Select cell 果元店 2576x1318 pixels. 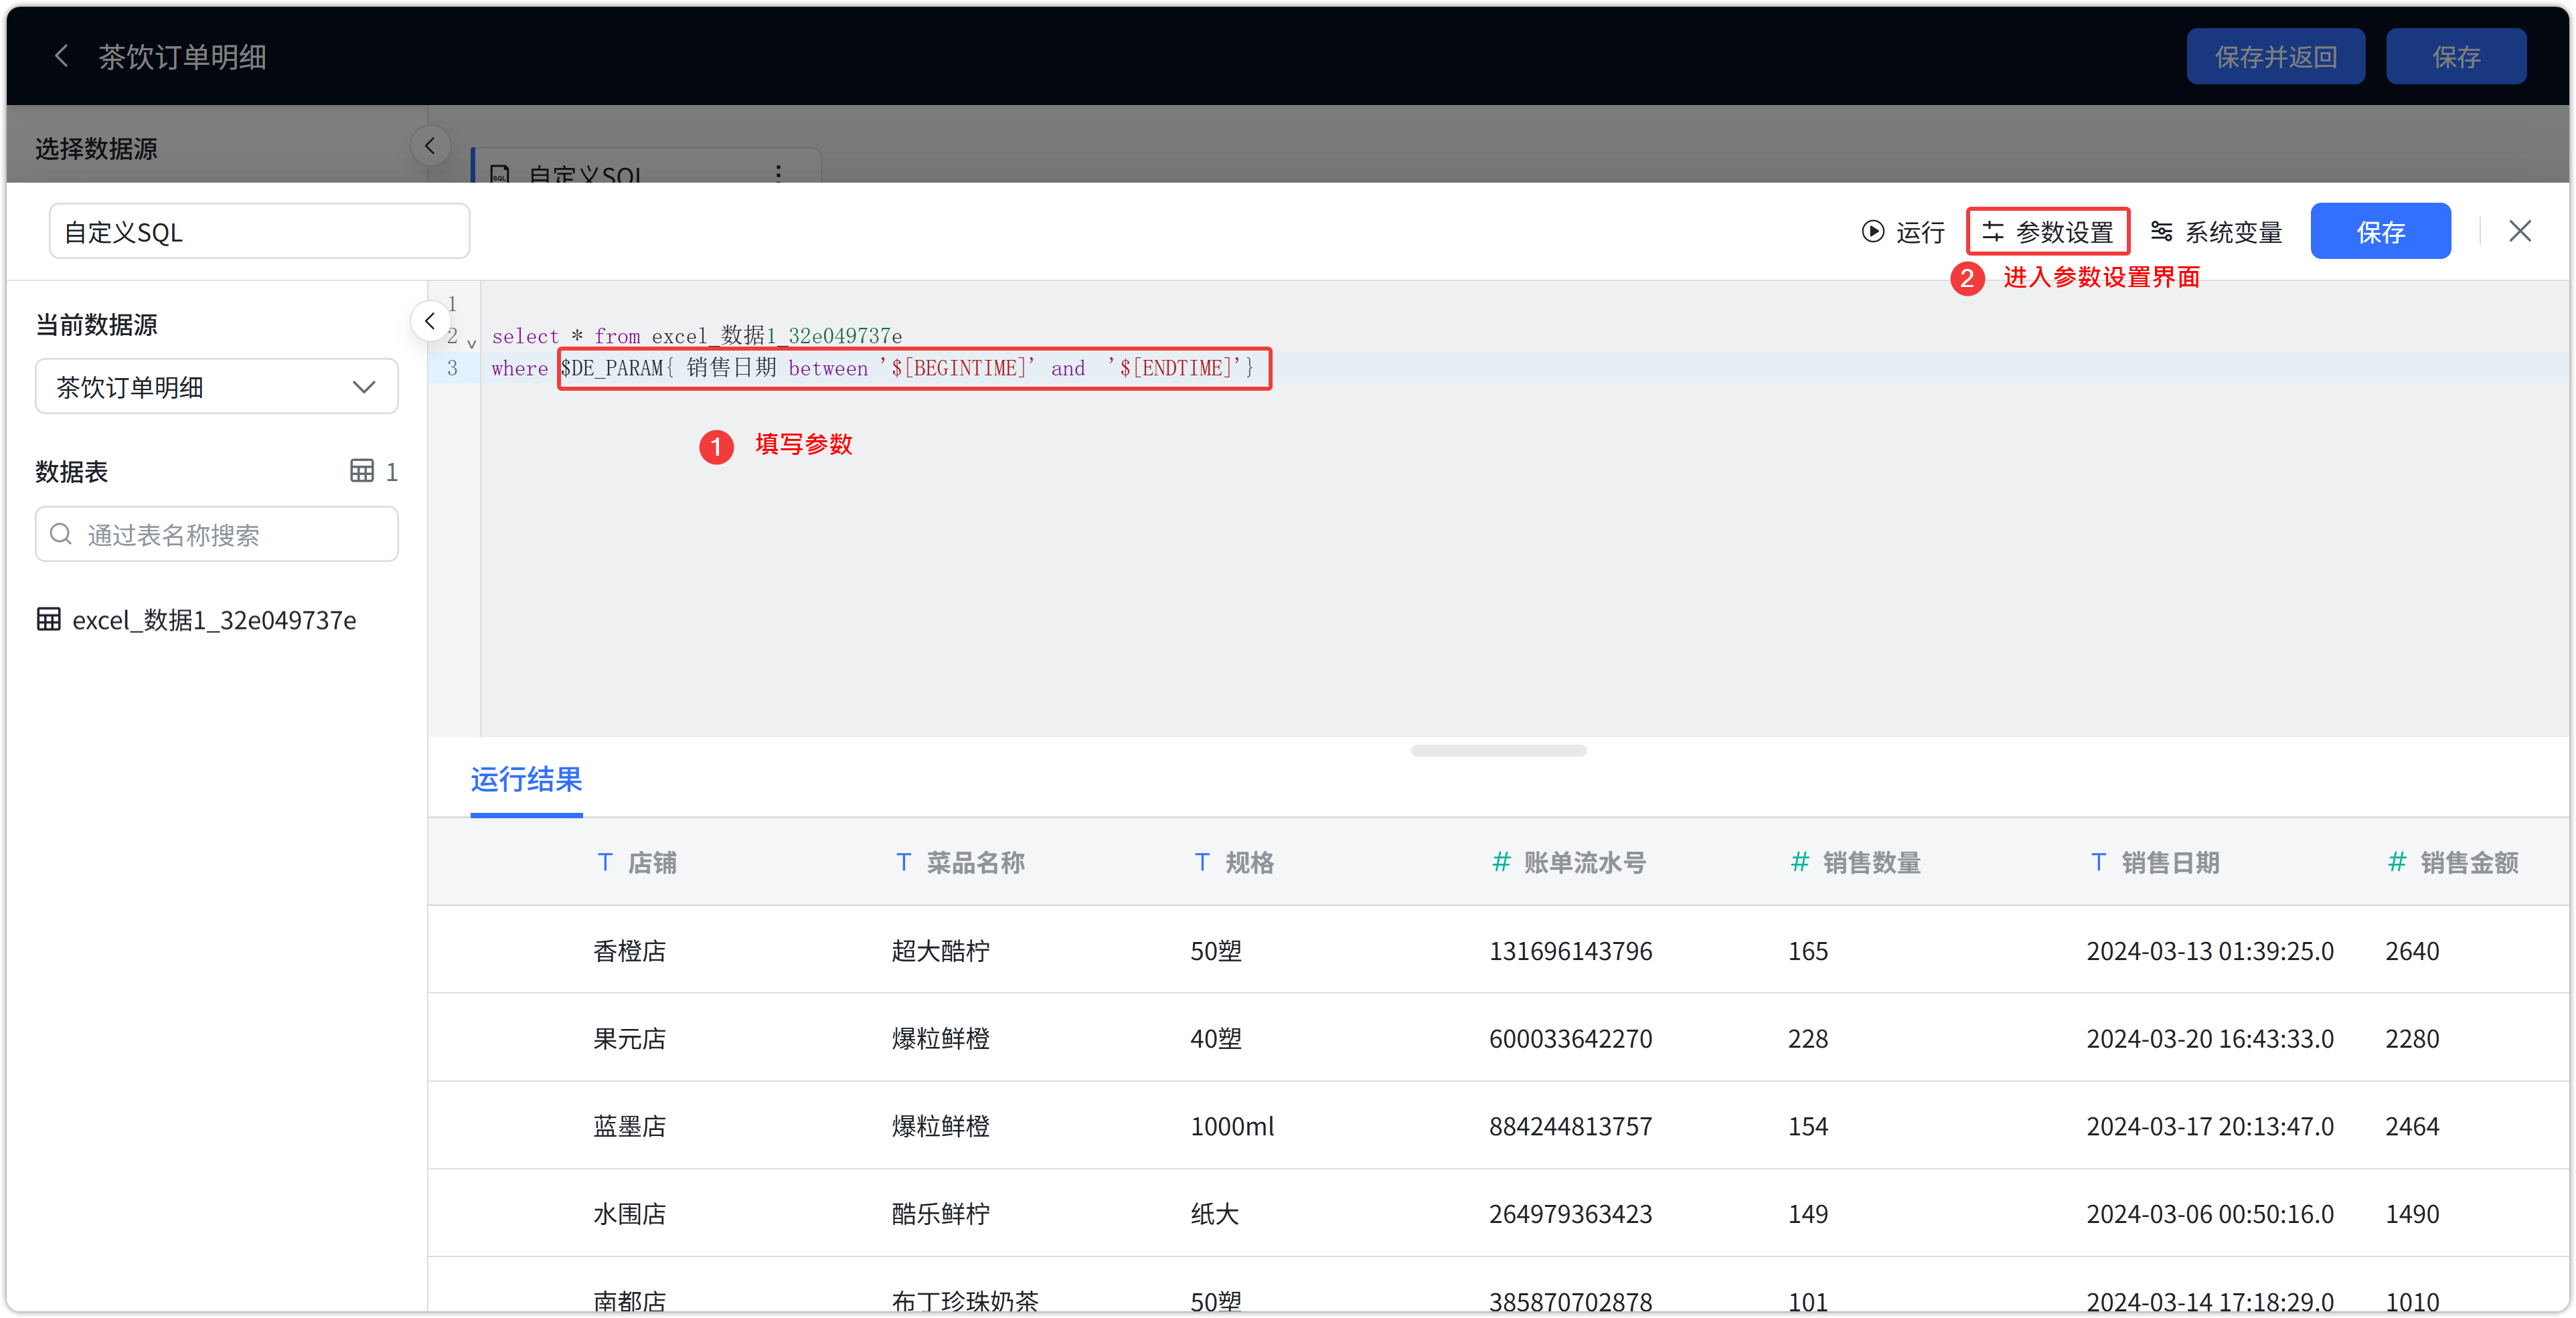[629, 1038]
